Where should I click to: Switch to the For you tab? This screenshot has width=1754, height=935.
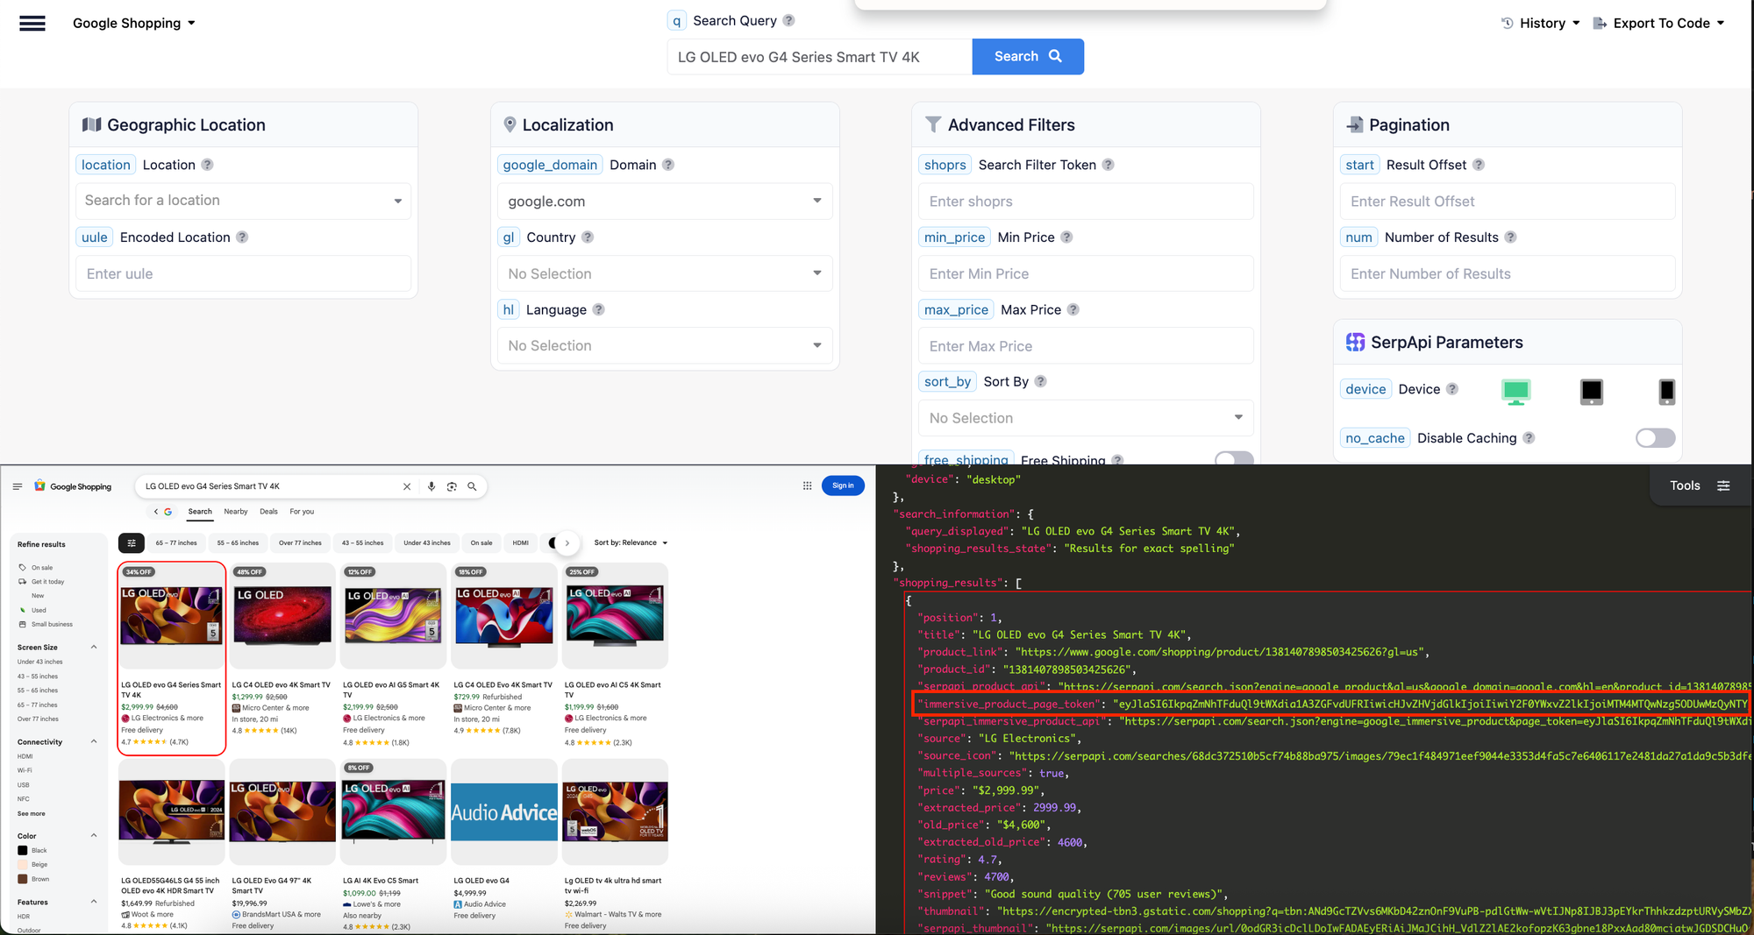click(x=302, y=512)
